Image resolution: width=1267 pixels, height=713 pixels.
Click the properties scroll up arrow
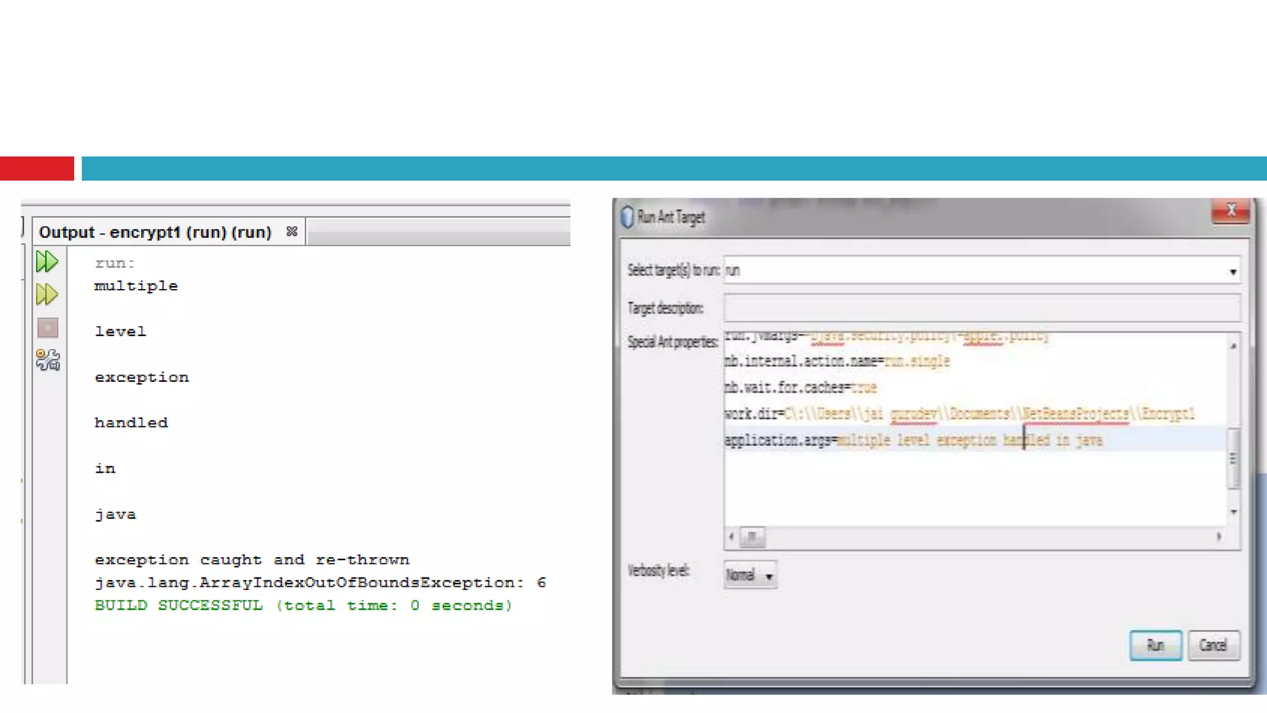point(1233,346)
